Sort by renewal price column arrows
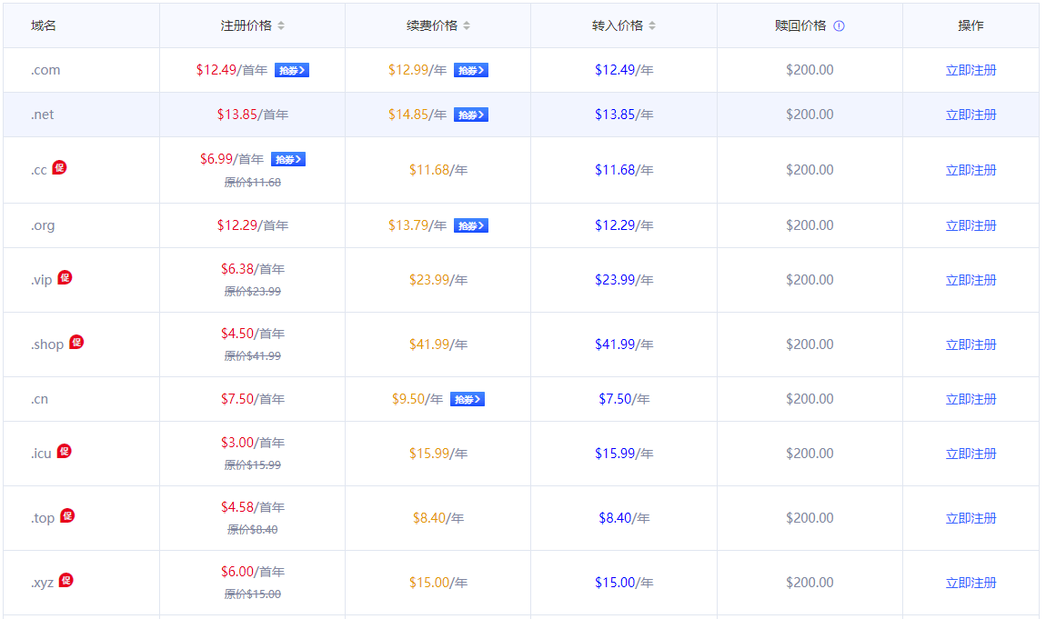Image resolution: width=1046 pixels, height=619 pixels. pos(467,25)
